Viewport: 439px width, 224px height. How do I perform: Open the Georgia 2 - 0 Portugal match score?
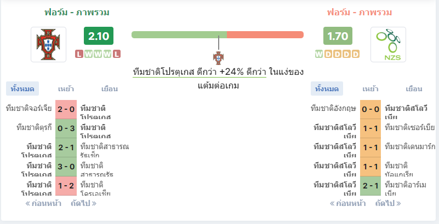click(66, 109)
